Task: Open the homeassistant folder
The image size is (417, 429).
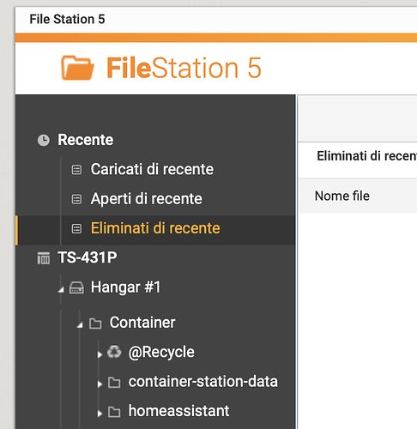Action: (178, 411)
